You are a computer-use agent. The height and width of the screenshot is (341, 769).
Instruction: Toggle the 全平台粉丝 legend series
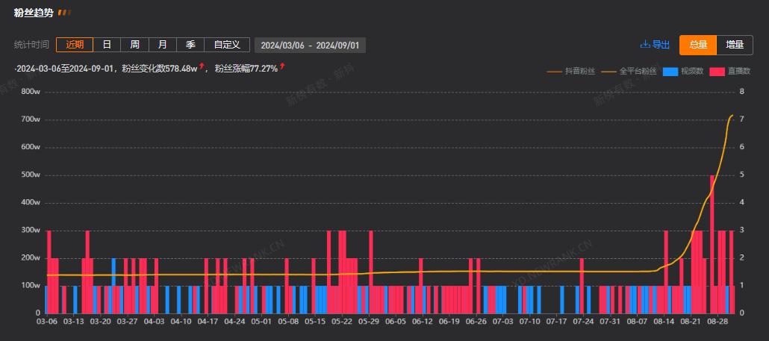point(629,71)
